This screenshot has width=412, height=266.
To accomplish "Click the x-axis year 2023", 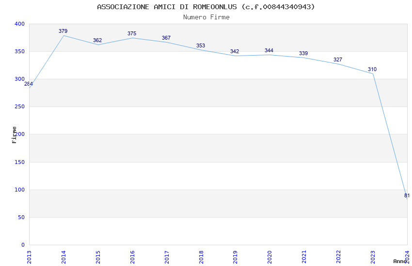I will pyautogui.click(x=373, y=257).
